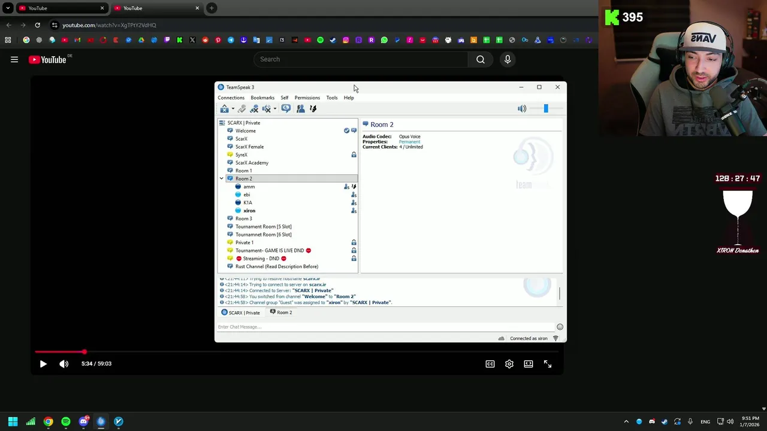Switch to the SCARX | Private chat tab
The image size is (767, 431).
click(x=241, y=312)
